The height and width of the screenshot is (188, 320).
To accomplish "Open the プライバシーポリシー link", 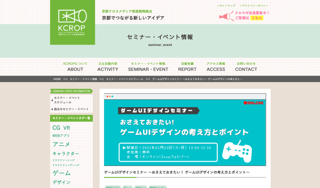I will point(254,6).
